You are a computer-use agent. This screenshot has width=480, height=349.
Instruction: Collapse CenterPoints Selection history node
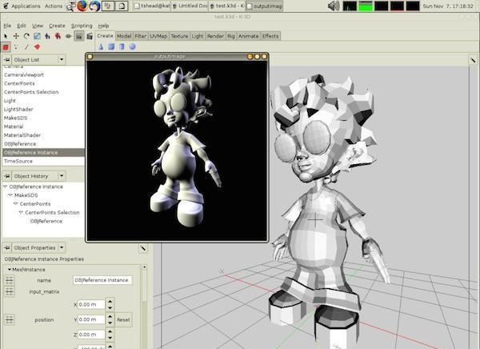pos(21,212)
